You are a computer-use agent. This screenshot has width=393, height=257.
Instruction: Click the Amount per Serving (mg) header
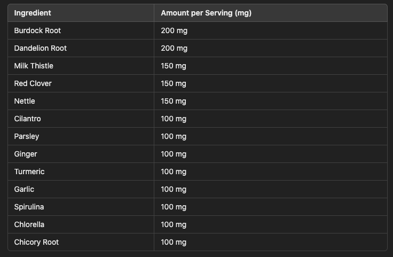(x=206, y=13)
